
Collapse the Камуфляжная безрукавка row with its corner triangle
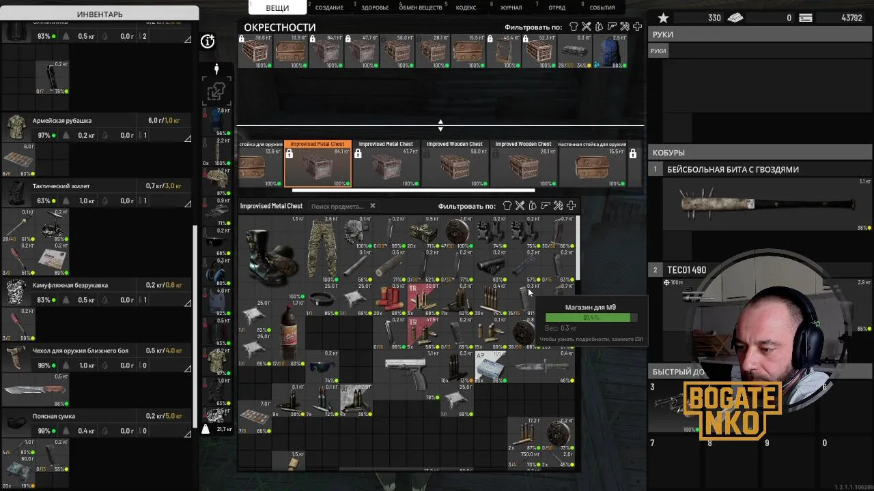[188, 302]
